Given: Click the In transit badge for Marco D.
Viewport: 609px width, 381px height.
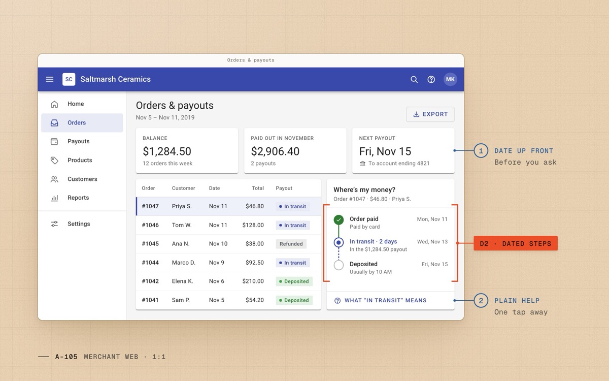Looking at the screenshot, I should 293,263.
